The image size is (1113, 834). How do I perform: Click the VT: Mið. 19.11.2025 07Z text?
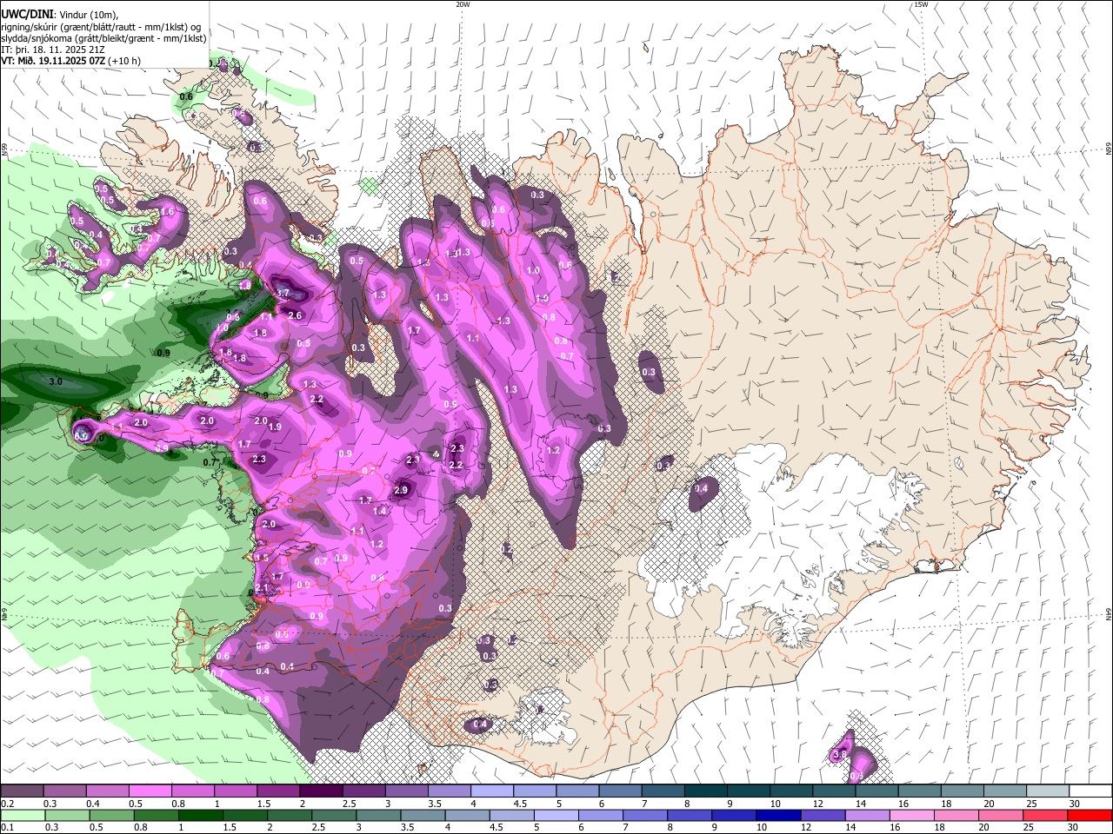(x=53, y=62)
